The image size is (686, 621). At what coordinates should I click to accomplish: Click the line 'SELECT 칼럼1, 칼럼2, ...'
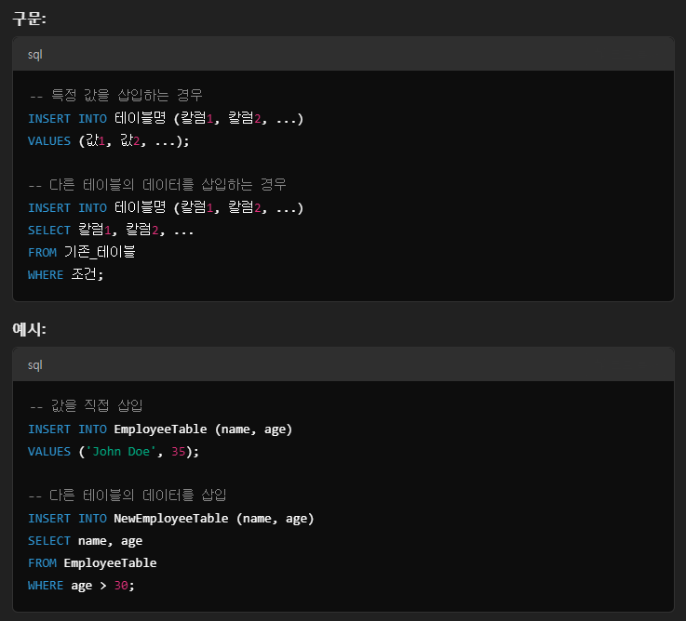click(111, 230)
